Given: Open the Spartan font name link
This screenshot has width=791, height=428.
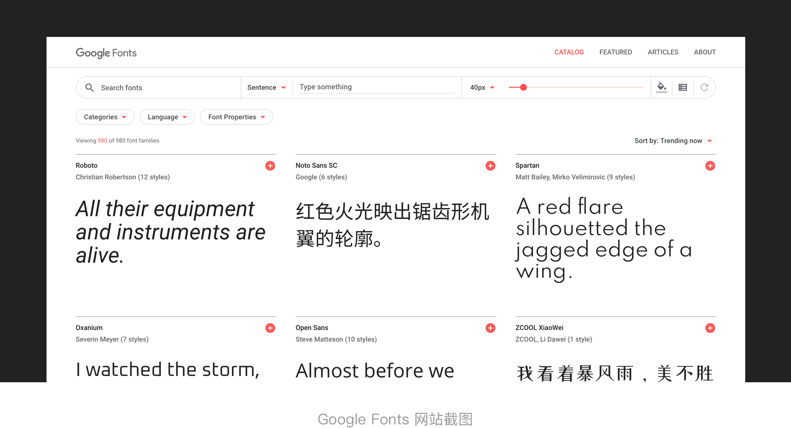Looking at the screenshot, I should (x=527, y=165).
